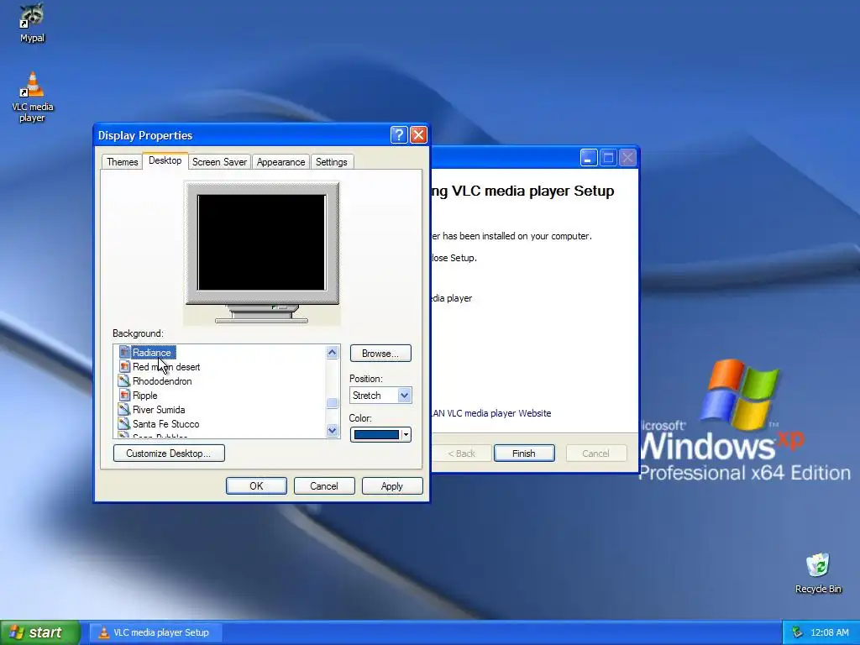Select Radiance in the background list
Screen dimensions: 860x645
click(x=153, y=352)
